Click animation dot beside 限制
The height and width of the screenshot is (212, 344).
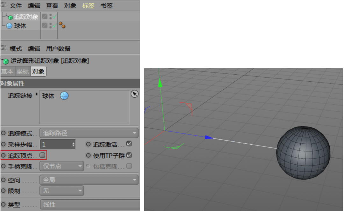coord(3,191)
